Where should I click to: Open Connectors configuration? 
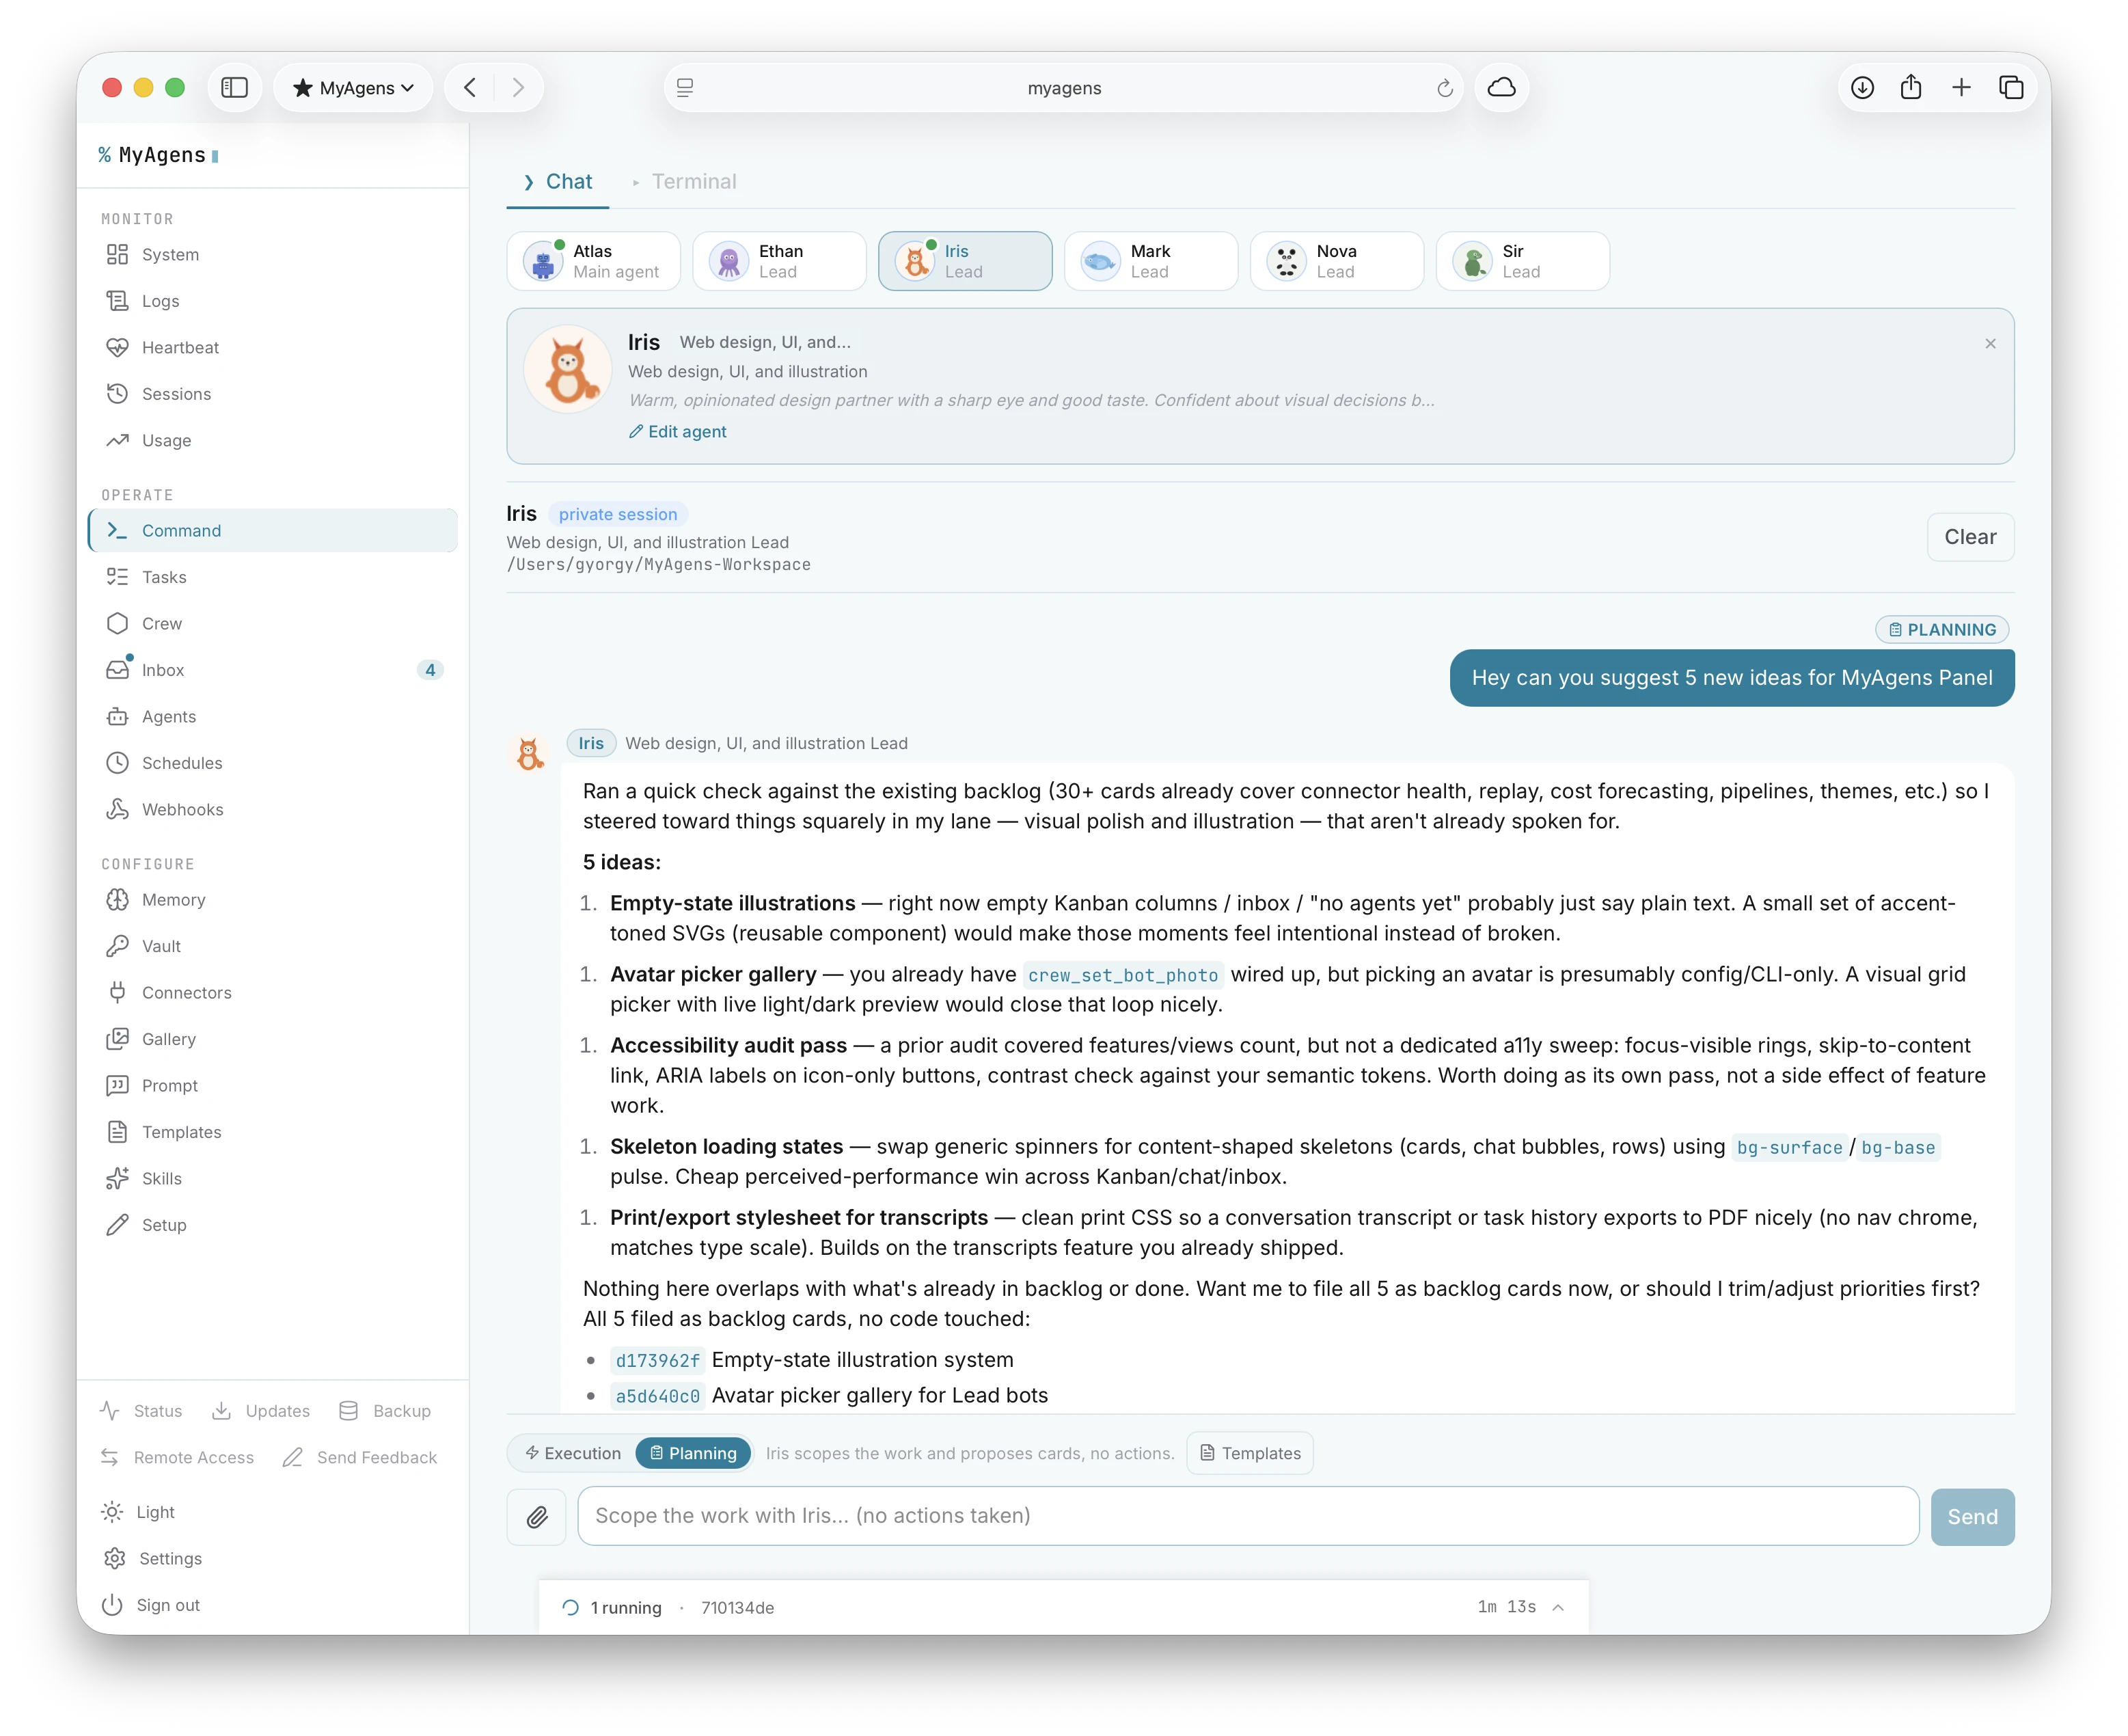[x=272, y=993]
